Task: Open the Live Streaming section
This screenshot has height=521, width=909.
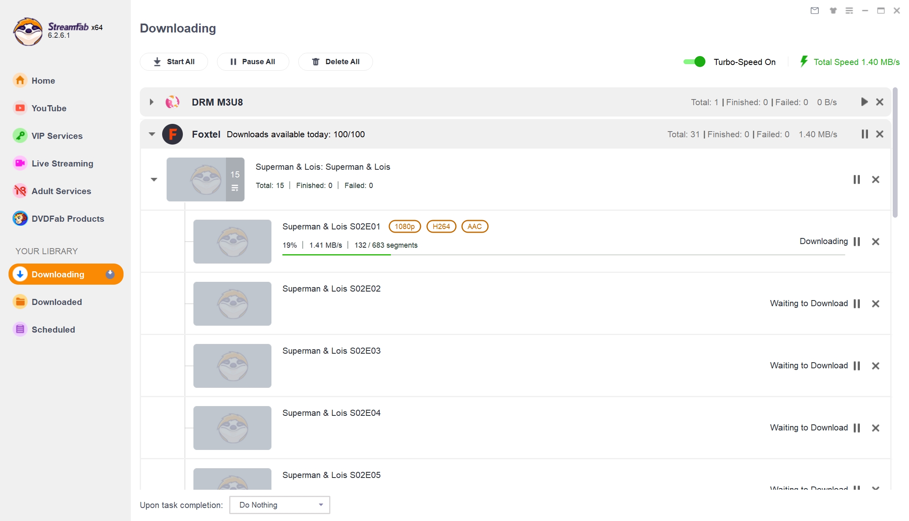Action: (x=62, y=163)
